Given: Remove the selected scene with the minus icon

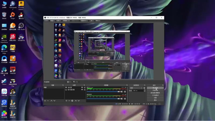Looking at the screenshot, I should pos(48,101).
